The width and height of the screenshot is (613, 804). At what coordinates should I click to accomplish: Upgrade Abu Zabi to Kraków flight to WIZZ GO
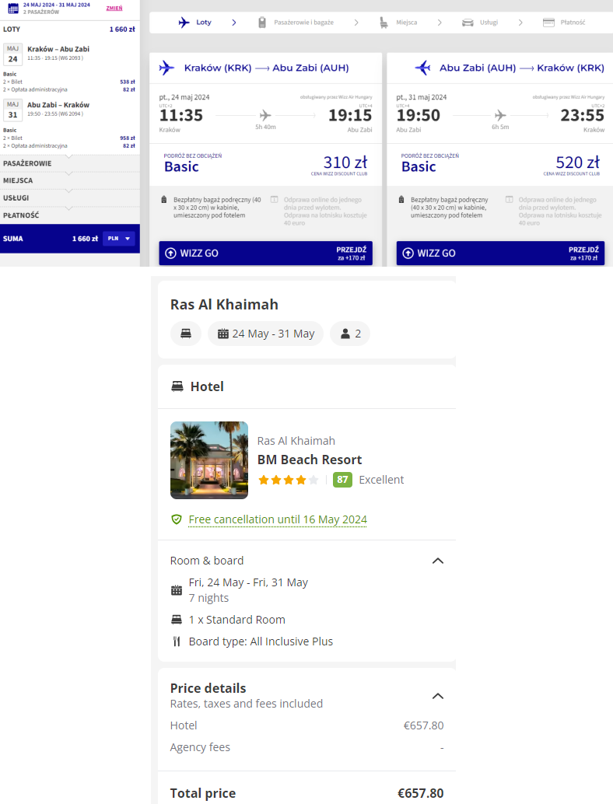500,253
